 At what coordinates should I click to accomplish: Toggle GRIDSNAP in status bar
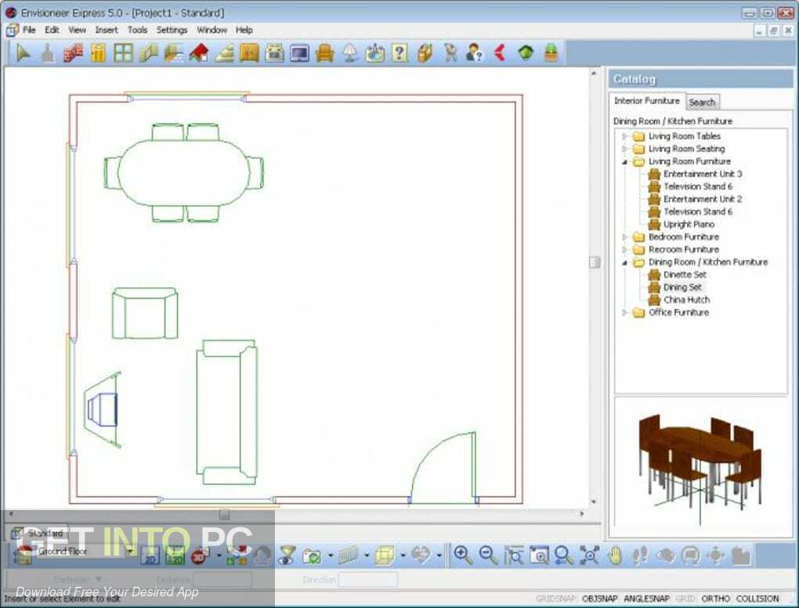(x=555, y=599)
